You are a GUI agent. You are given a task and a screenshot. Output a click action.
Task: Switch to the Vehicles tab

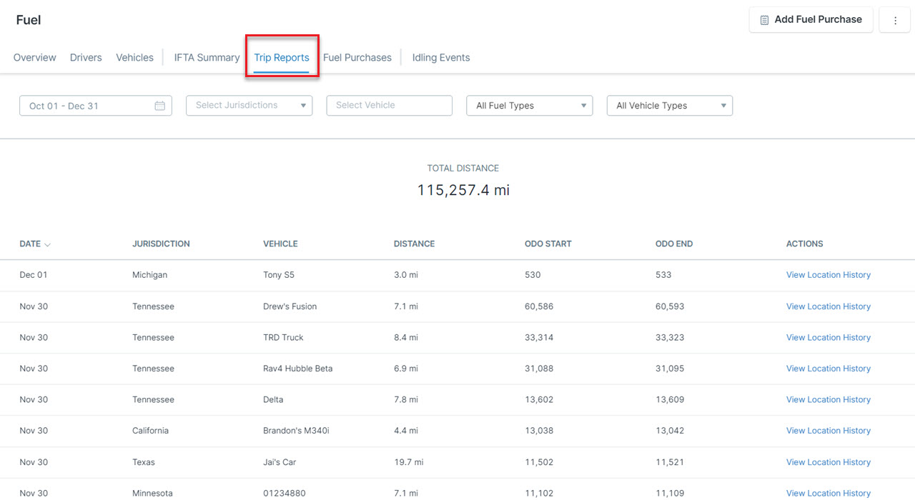[134, 58]
